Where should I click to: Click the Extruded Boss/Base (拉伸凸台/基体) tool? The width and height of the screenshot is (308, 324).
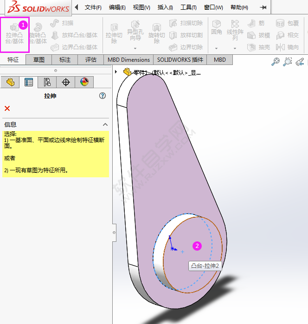[14, 34]
